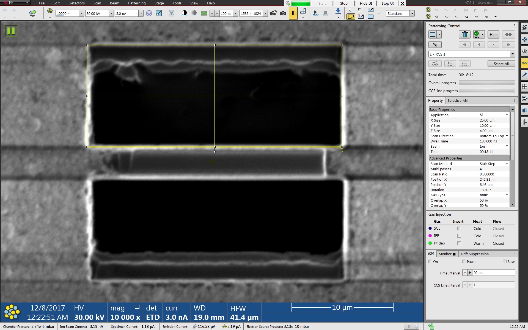This screenshot has height=330, width=528.
Task: Click the beam shift target icon
Action: [149, 13]
